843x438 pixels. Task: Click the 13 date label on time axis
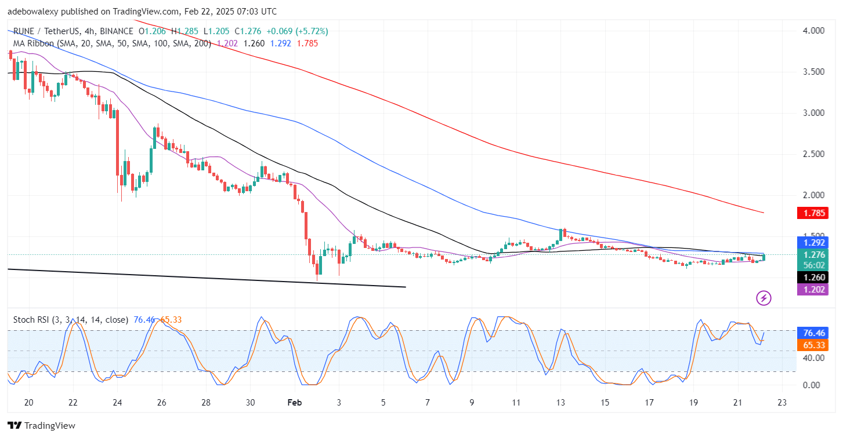tap(560, 403)
